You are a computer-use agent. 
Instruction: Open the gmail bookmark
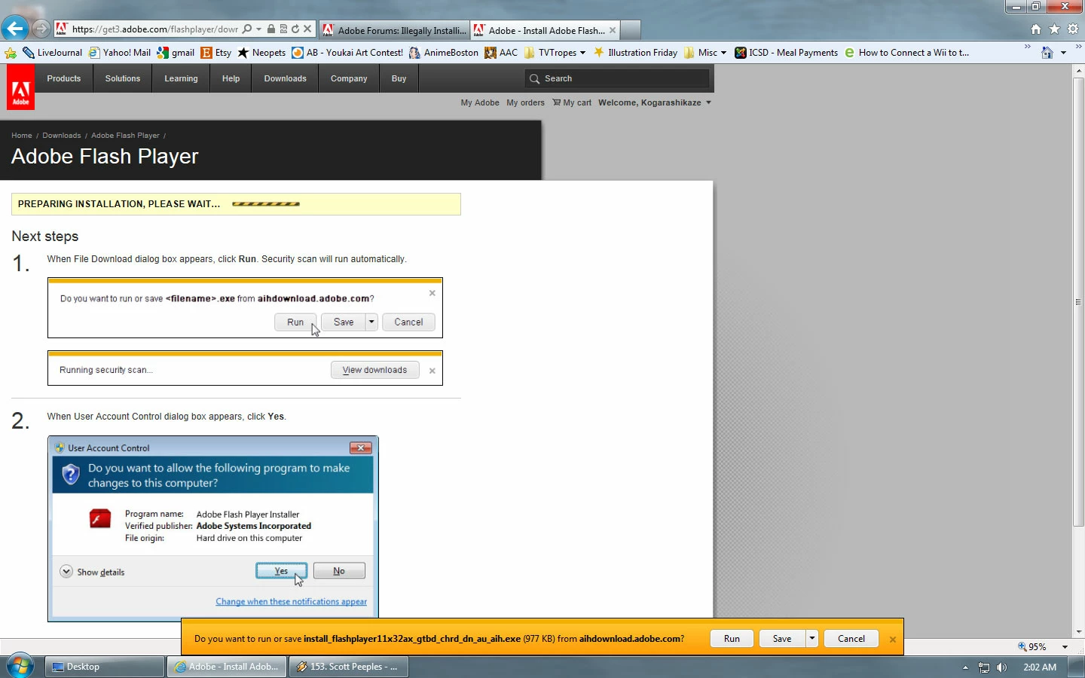click(x=176, y=53)
